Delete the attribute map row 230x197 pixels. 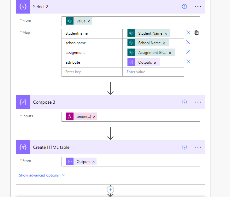[188, 61]
